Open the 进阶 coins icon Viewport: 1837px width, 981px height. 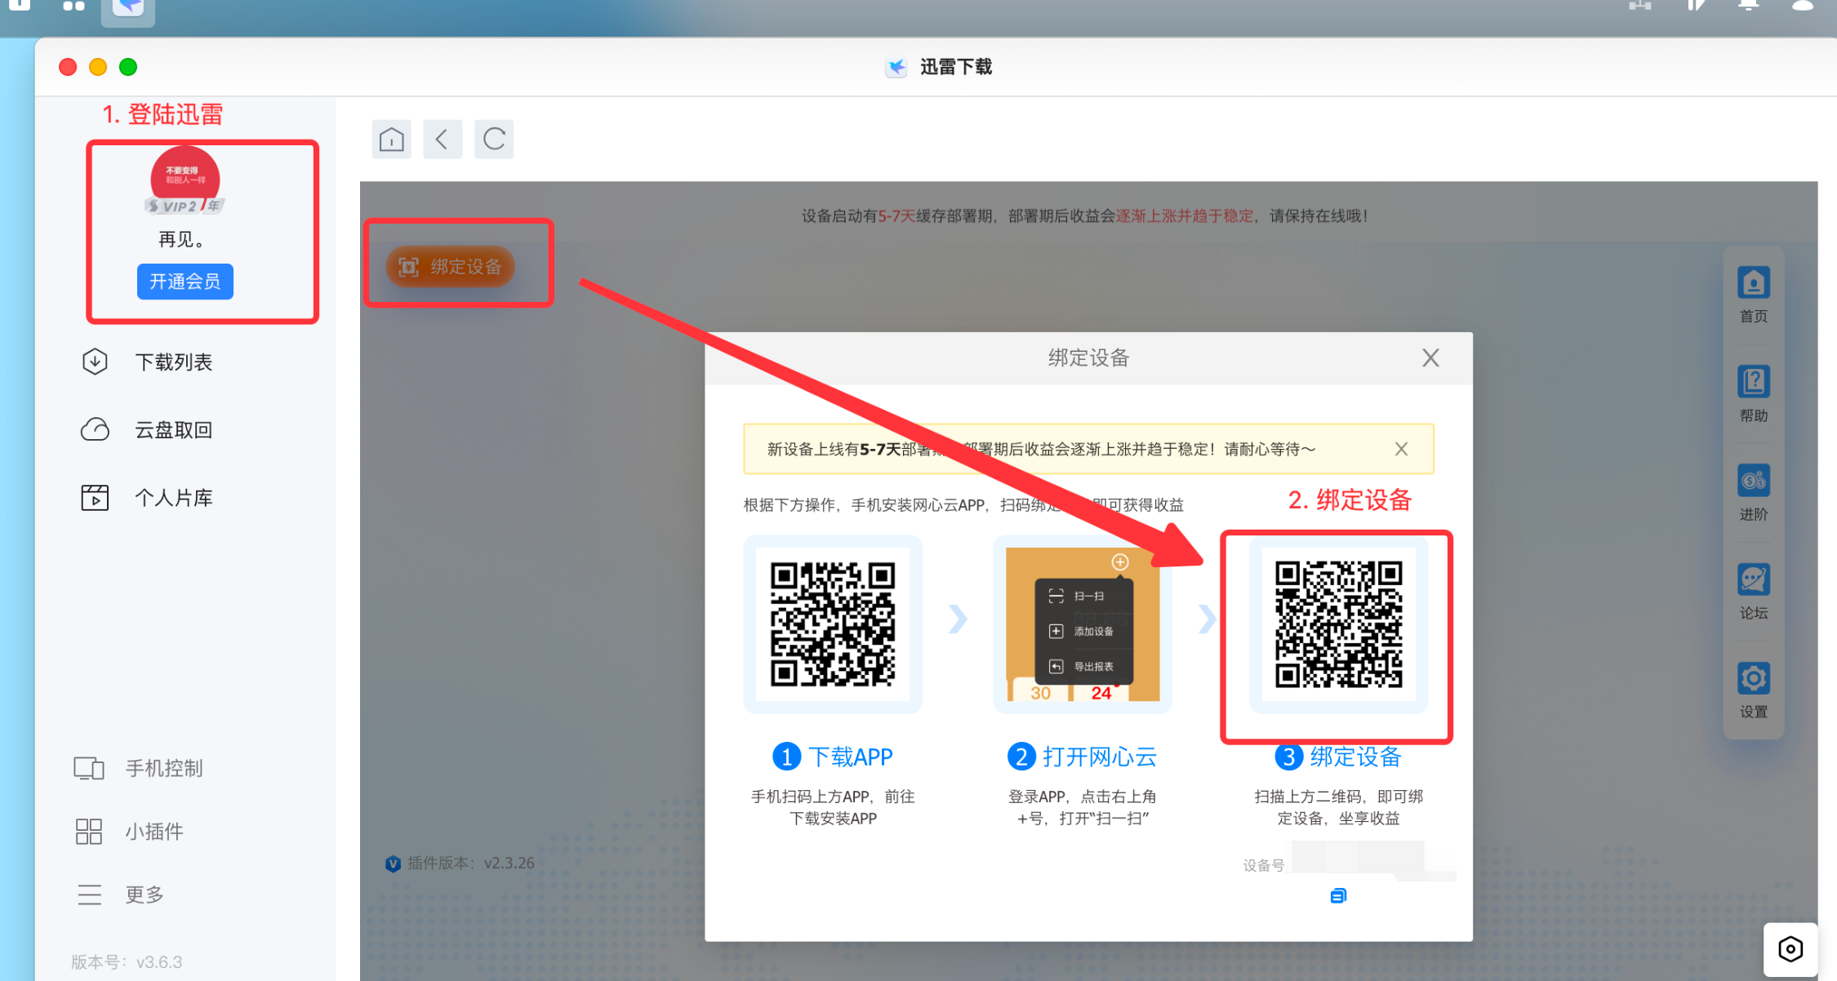tap(1753, 482)
